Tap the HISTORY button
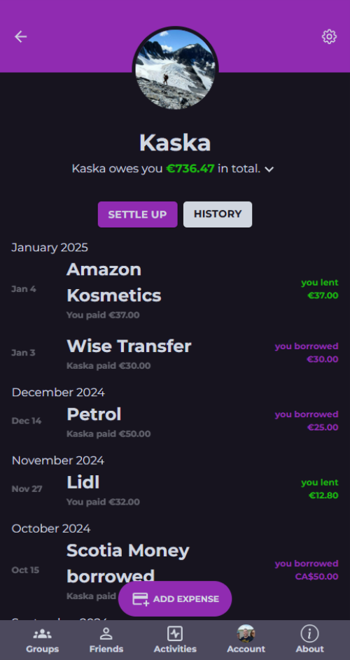Screen dimensions: 350x660 tap(218, 214)
